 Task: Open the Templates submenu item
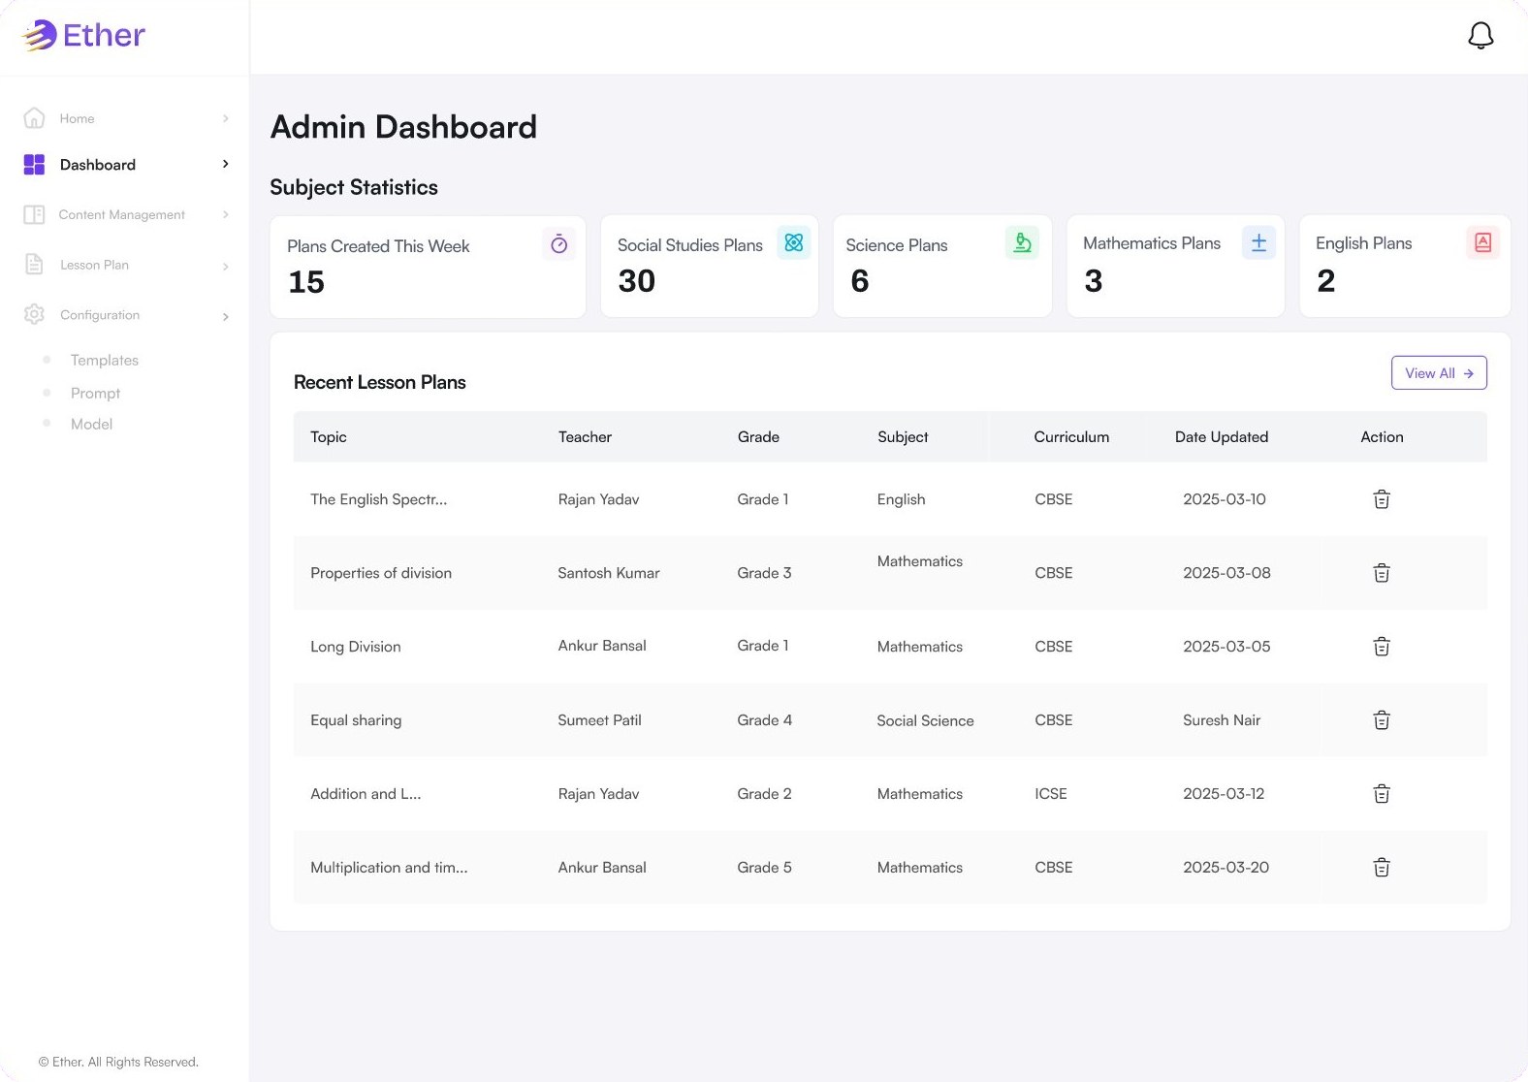tap(105, 360)
